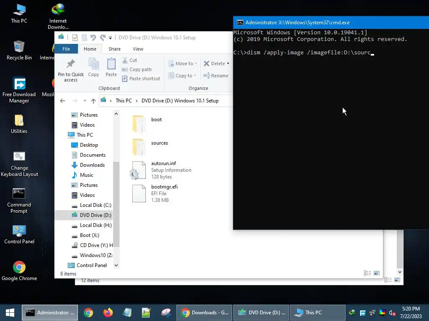Open This PC desktop icon
The width and height of the screenshot is (429, 321).
[x=19, y=14]
